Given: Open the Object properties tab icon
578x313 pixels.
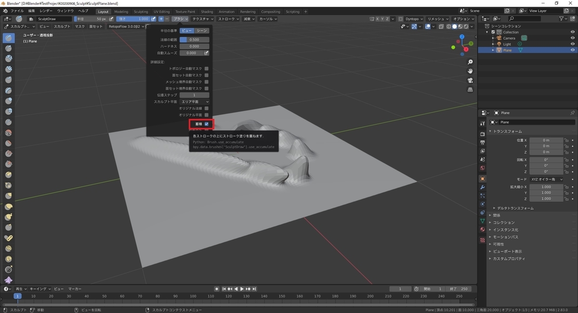Looking at the screenshot, I should [482, 179].
